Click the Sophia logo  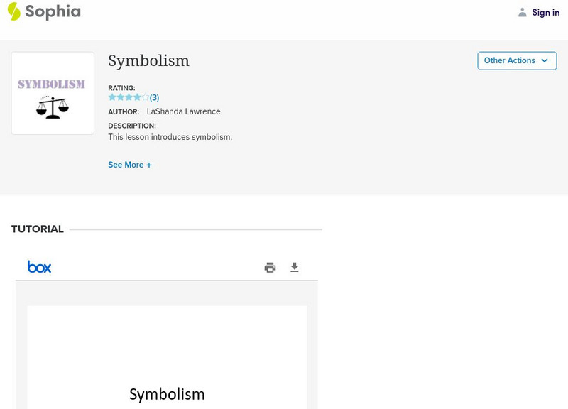(44, 12)
